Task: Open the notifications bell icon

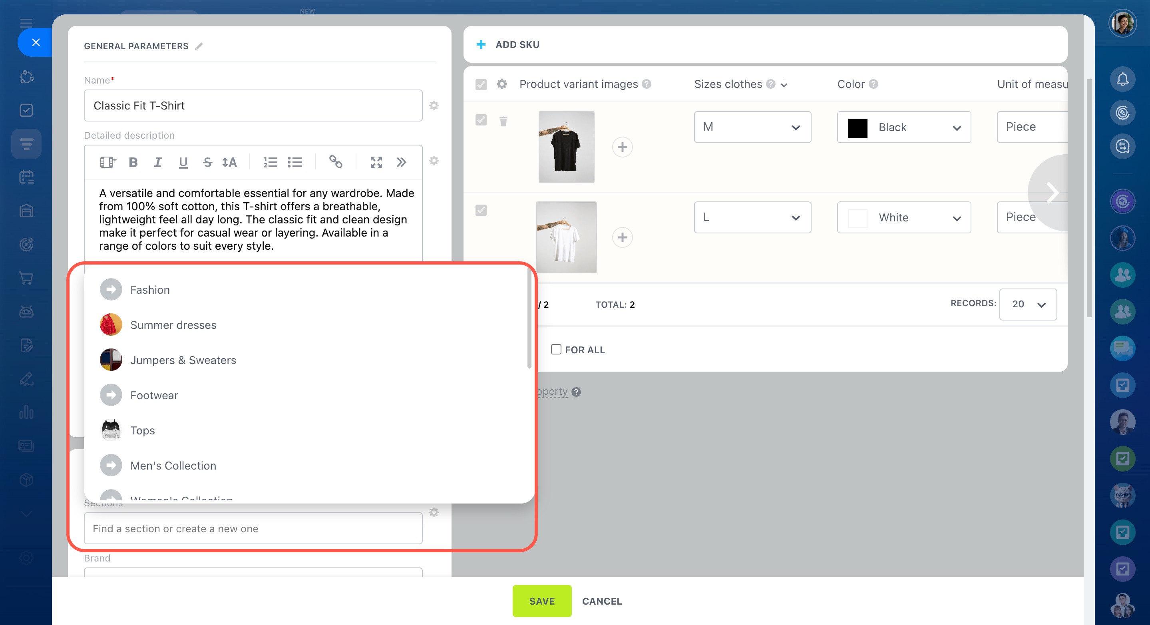Action: pyautogui.click(x=1122, y=80)
